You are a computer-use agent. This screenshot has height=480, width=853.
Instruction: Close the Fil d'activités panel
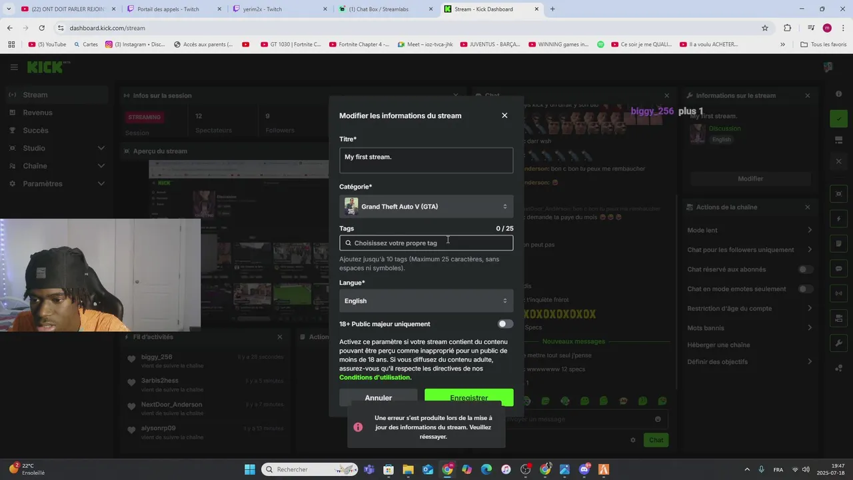coord(280,337)
